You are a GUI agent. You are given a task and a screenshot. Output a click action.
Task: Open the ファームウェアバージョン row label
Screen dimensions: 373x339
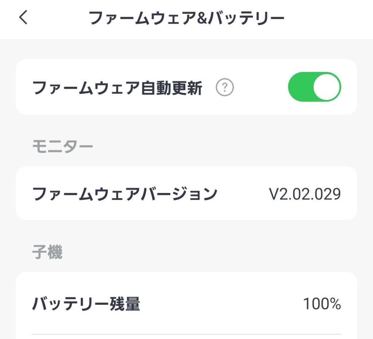[125, 194]
